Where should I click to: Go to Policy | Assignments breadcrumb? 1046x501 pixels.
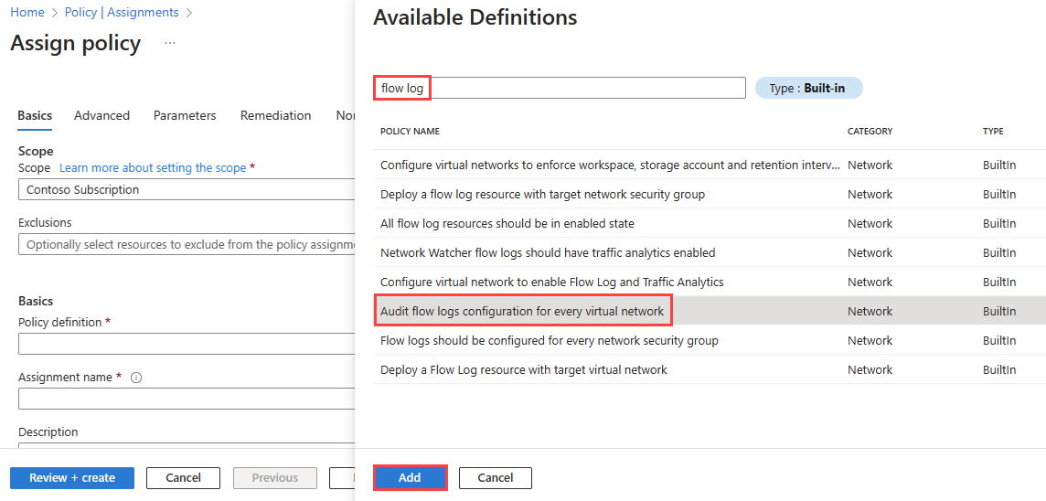click(122, 12)
